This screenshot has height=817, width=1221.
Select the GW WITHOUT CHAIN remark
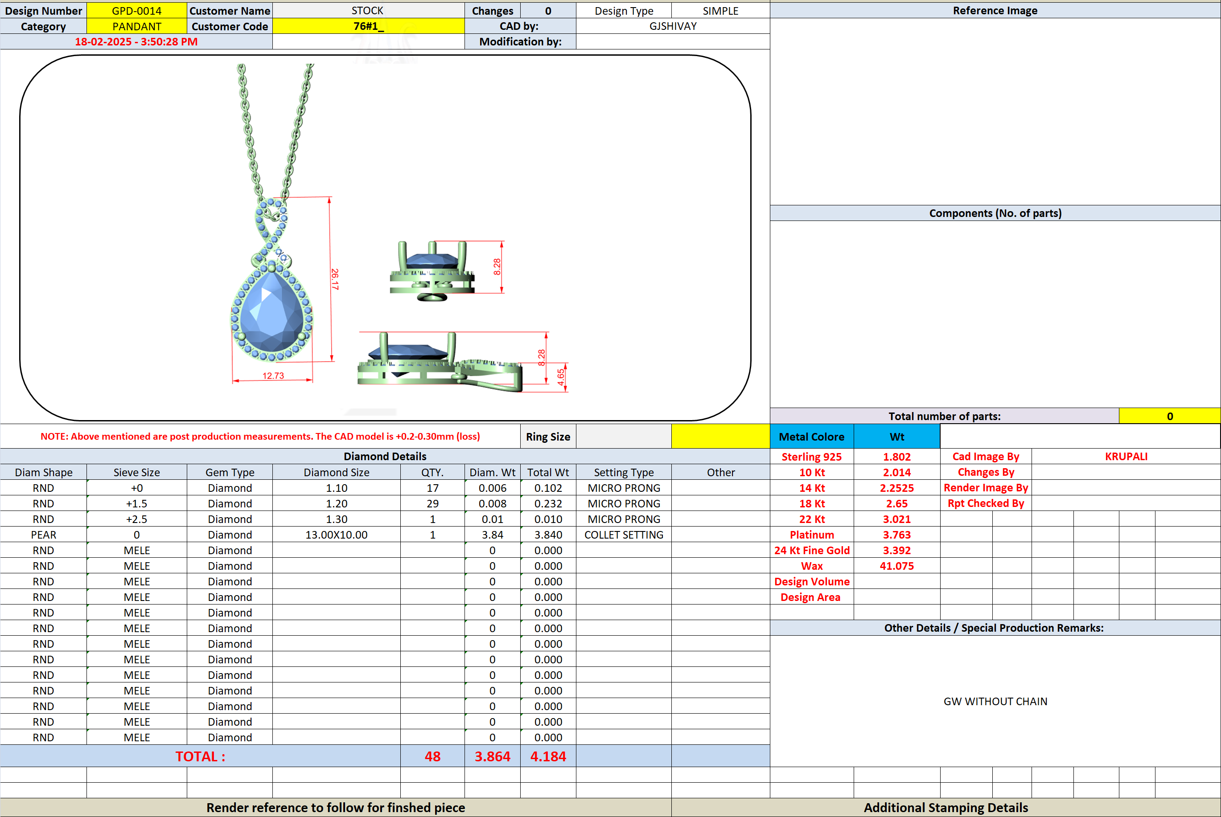coord(995,701)
